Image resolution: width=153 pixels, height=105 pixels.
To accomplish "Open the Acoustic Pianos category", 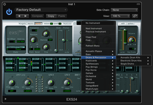I will point(98,51).
